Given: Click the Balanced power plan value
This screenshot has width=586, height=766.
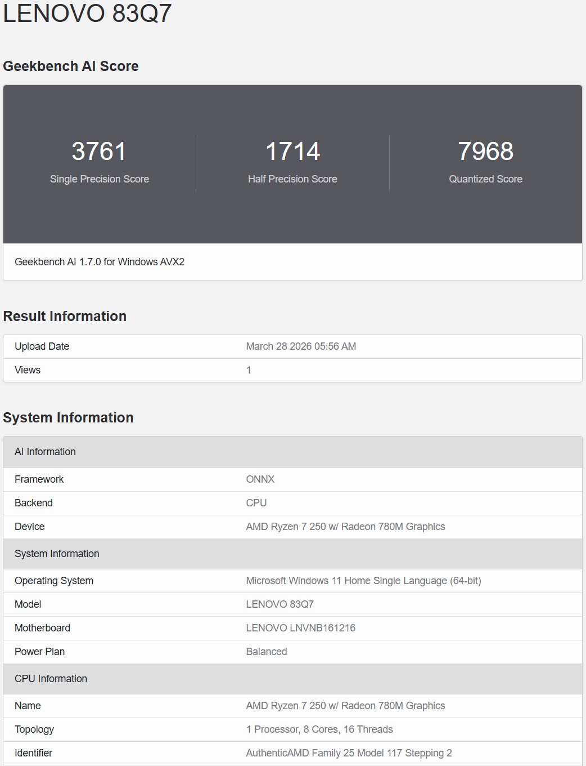Looking at the screenshot, I should coord(267,652).
